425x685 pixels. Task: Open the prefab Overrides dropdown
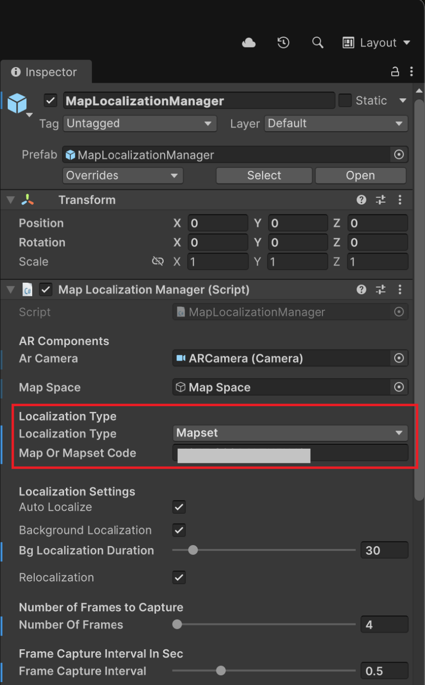coord(123,176)
